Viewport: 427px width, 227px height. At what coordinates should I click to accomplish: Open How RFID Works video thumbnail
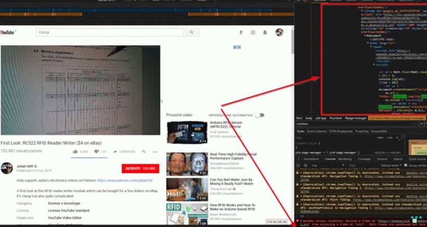[x=187, y=214]
